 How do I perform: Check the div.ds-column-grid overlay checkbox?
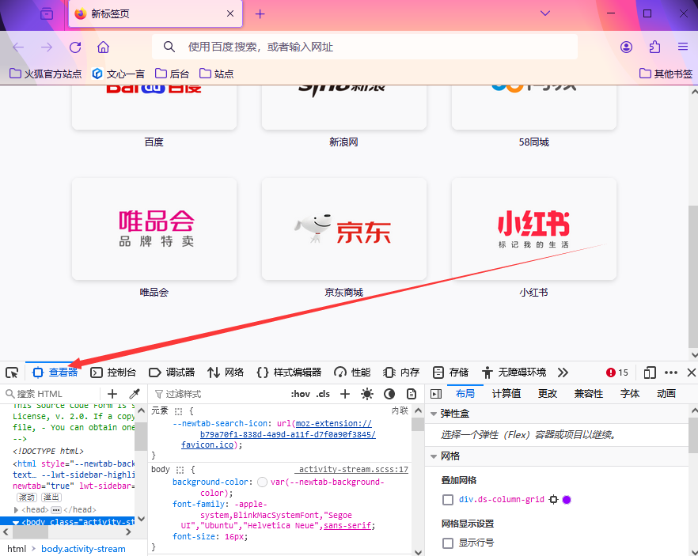(x=448, y=500)
